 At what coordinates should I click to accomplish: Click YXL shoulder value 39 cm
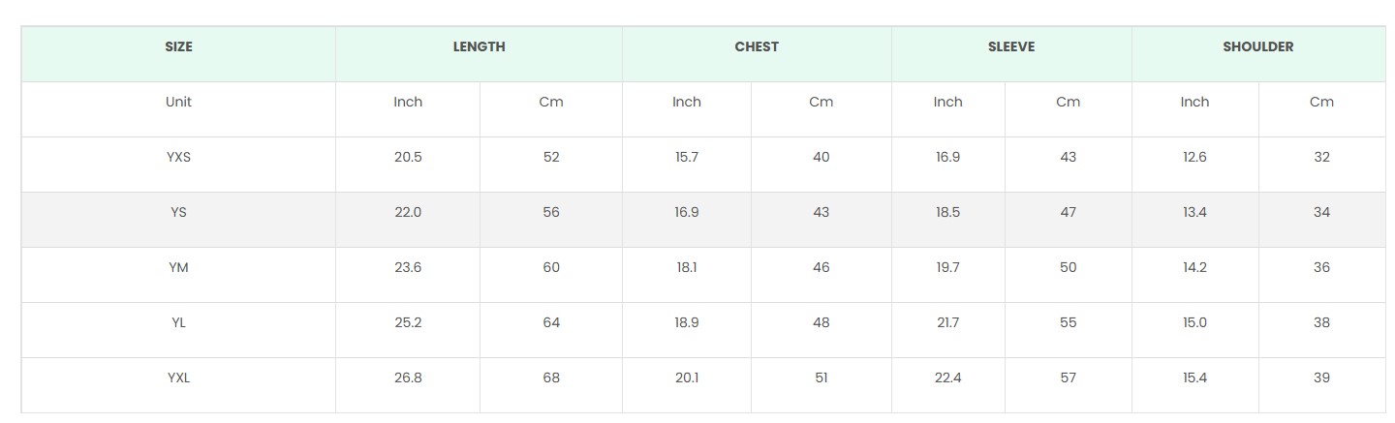pyautogui.click(x=1321, y=378)
